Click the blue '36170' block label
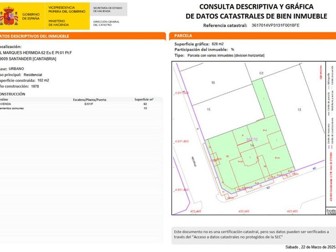This screenshot has width=336, height=252. tap(252, 139)
